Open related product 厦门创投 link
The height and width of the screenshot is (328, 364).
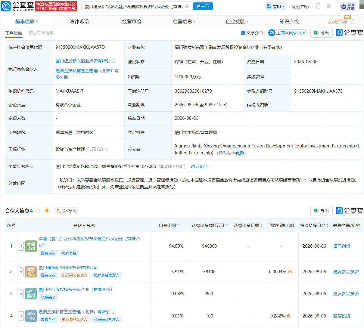click(x=342, y=246)
